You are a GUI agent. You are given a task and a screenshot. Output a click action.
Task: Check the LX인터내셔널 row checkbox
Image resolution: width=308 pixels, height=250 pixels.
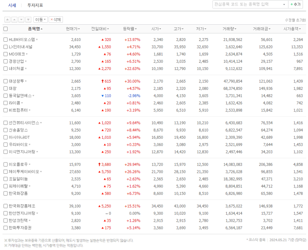[x=6, y=47]
